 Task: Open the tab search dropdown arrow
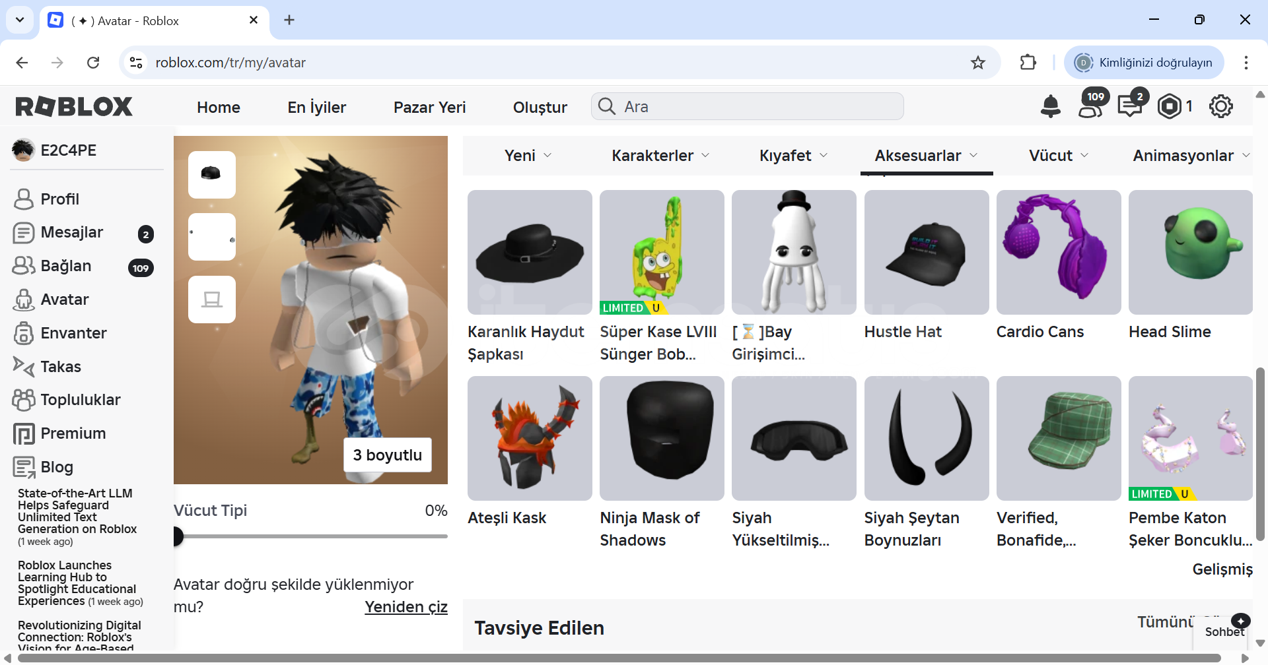20,20
